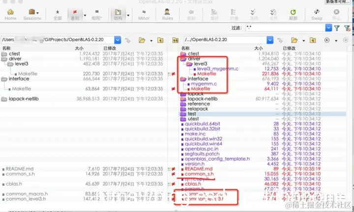Open right browse folder dropdown arrow
The width and height of the screenshot is (354, 212).
pyautogui.click(x=304, y=41)
